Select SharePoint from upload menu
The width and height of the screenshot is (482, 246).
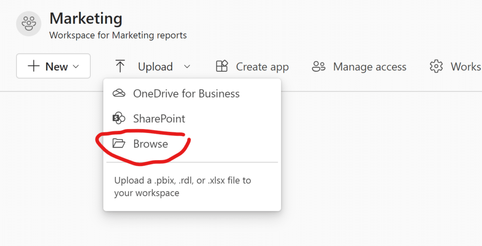(x=159, y=119)
